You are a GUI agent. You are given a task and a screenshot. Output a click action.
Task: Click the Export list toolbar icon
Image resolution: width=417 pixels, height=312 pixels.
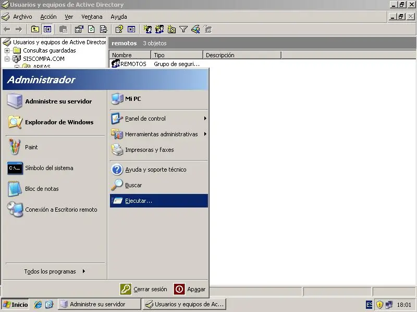pyautogui.click(x=103, y=29)
